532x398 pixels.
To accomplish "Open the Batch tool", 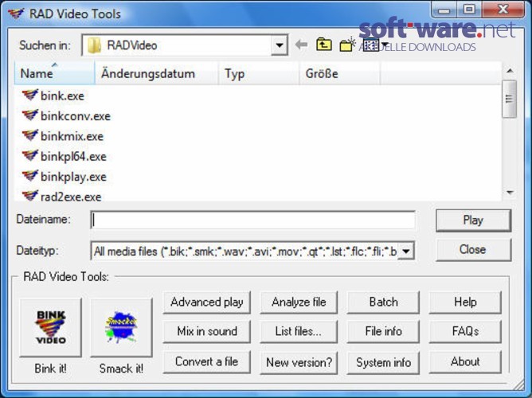I will [x=383, y=302].
